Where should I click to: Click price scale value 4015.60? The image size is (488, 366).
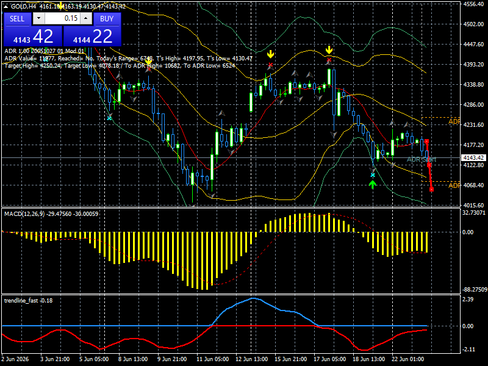click(474, 206)
